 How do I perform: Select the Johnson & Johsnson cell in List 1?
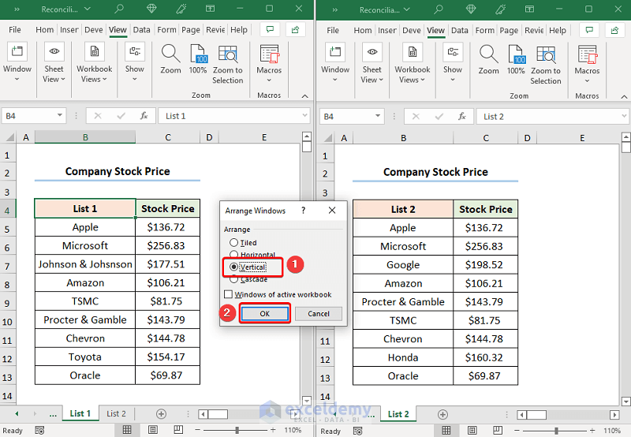pos(85,264)
